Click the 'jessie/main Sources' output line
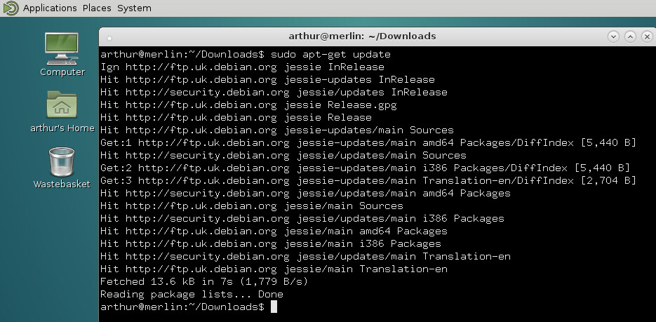 252,206
